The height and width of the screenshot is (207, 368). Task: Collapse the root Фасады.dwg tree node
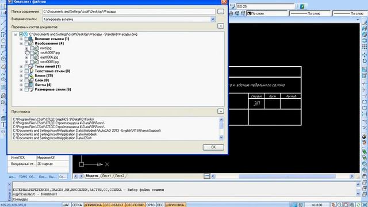[x=16, y=34]
